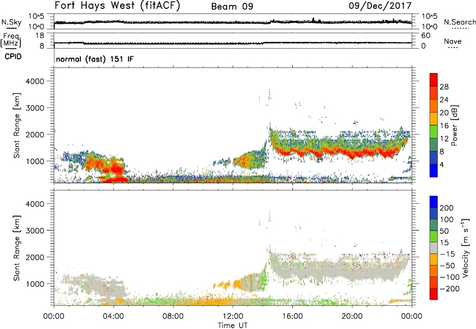Click the "200" label on Velocity colorbar
The height and width of the screenshot is (329, 476).
click(x=447, y=208)
